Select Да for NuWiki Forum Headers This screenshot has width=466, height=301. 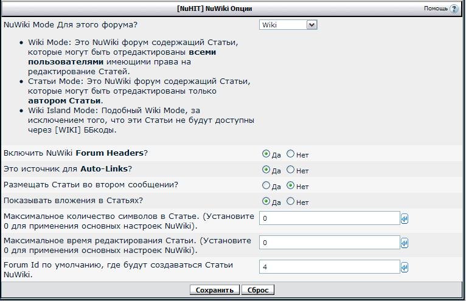pyautogui.click(x=266, y=154)
